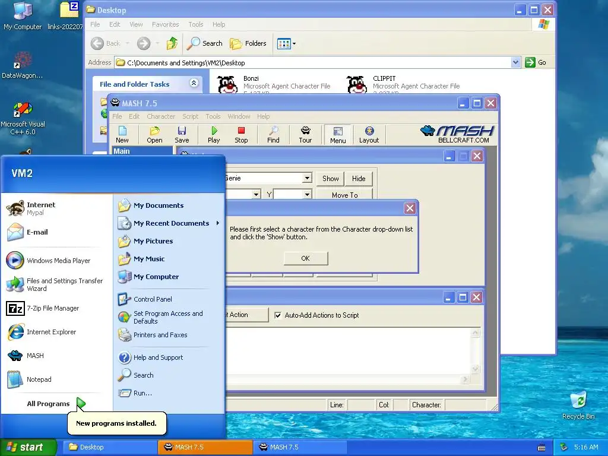This screenshot has width=608, height=456.
Task: Click the script text area scrollbar up arrow
Action: click(476, 332)
